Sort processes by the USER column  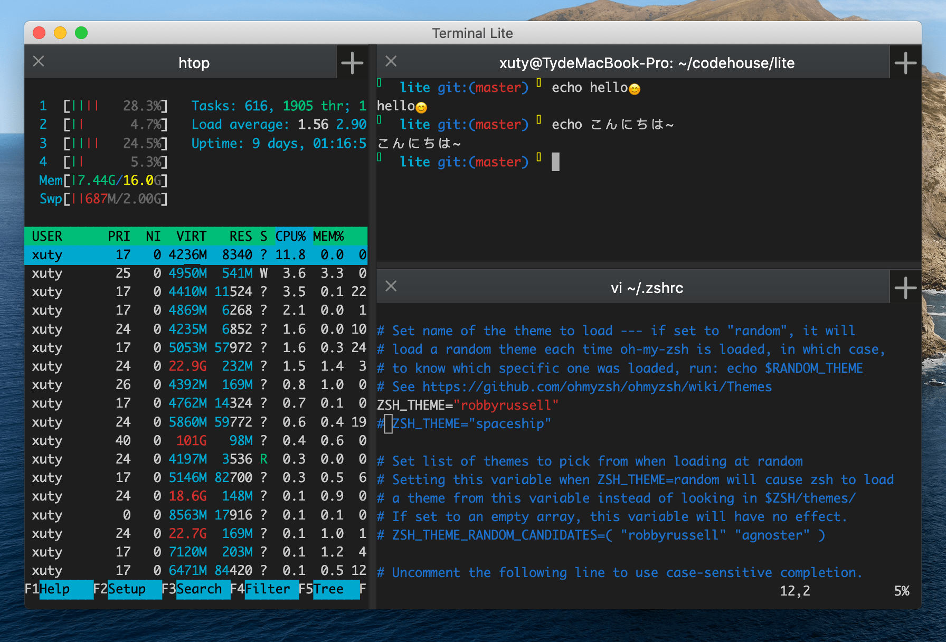[46, 236]
